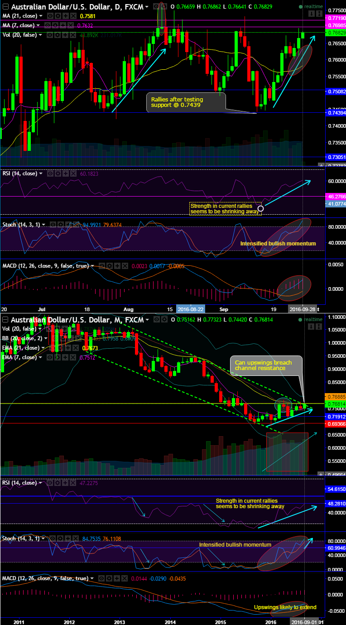346x625 pixels.
Task: Remove daily Stoch indicator with X icon
Action: pyautogui.click(x=76, y=224)
